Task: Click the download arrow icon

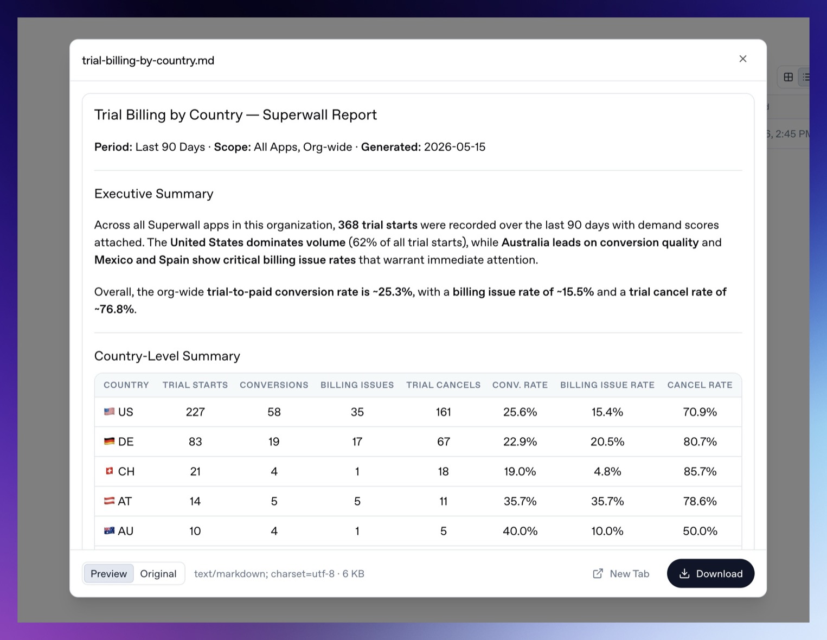Action: pyautogui.click(x=684, y=574)
